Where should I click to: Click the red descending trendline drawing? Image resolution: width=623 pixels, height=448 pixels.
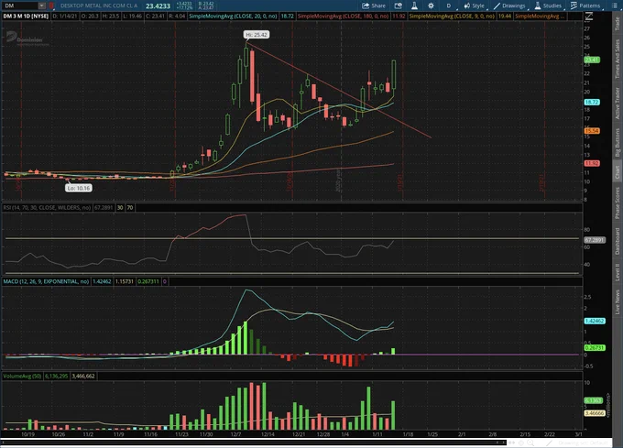tap(338, 91)
